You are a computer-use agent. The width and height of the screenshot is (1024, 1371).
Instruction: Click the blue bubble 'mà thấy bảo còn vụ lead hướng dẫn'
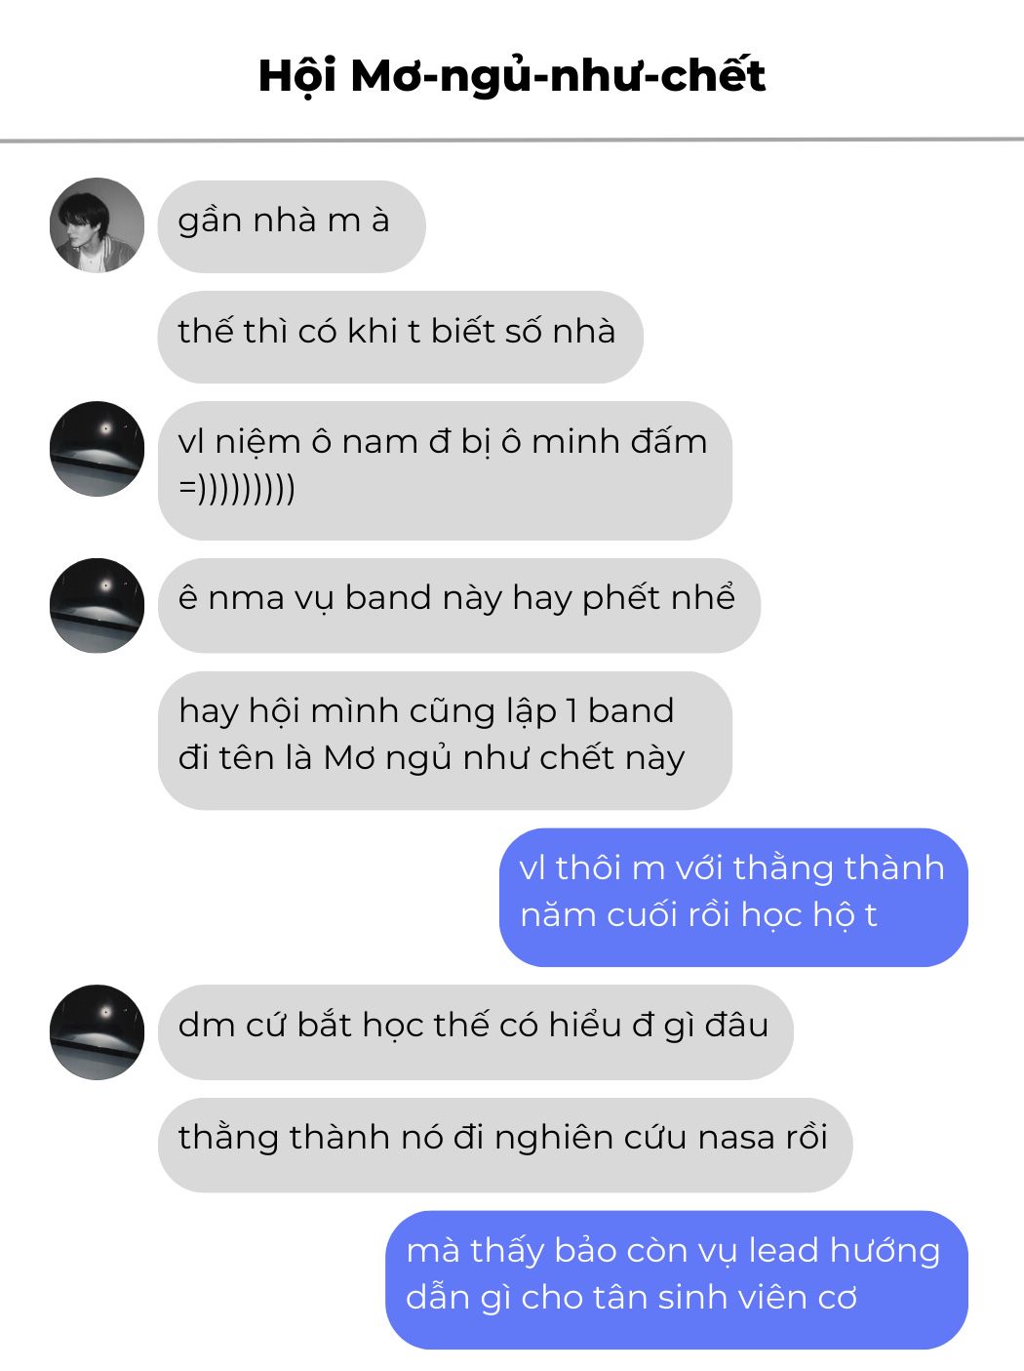click(x=677, y=1280)
